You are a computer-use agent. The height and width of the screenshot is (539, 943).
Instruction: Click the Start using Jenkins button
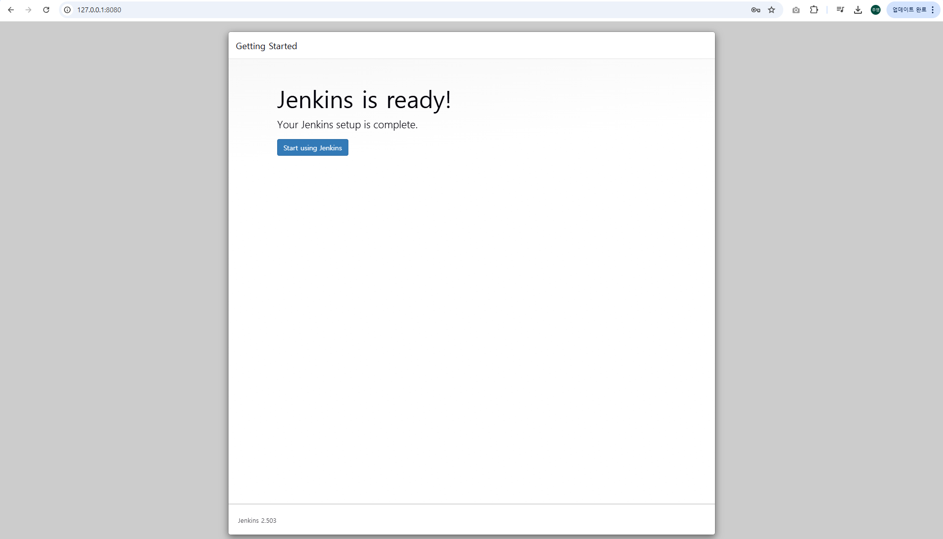[313, 147]
